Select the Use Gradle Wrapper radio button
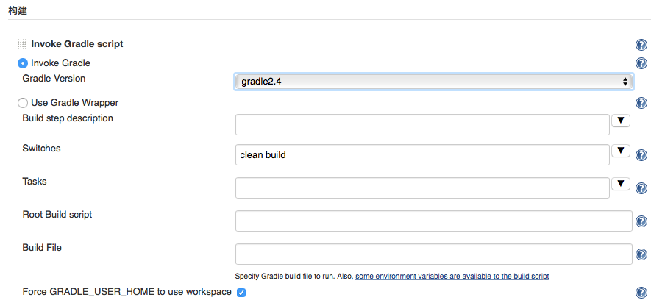 [23, 103]
